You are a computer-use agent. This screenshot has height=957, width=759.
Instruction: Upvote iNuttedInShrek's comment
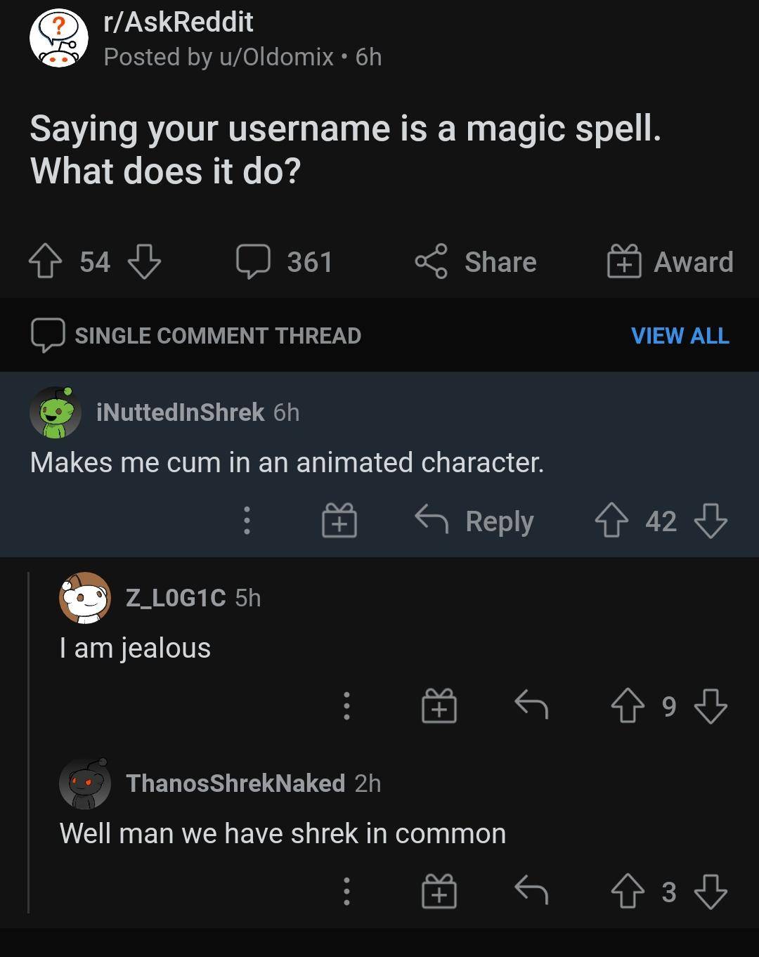[611, 521]
